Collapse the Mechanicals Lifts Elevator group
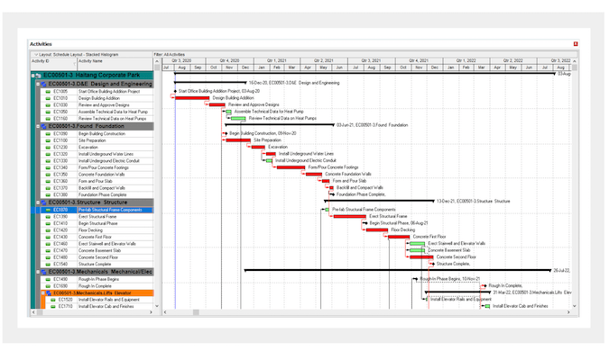This screenshot has height=360, width=609. pyautogui.click(x=43, y=292)
